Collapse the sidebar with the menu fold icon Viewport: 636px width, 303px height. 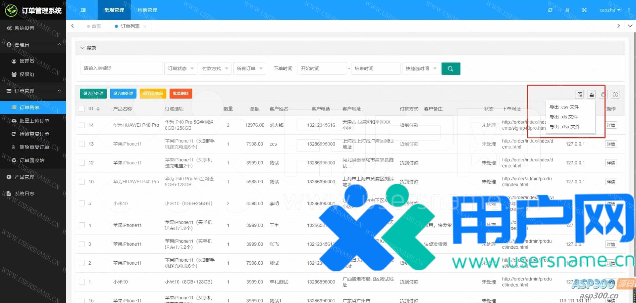pyautogui.click(x=83, y=10)
